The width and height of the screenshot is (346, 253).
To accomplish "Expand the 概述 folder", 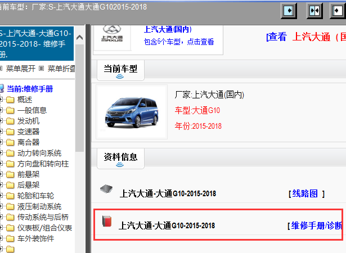I will click(x=1, y=100).
